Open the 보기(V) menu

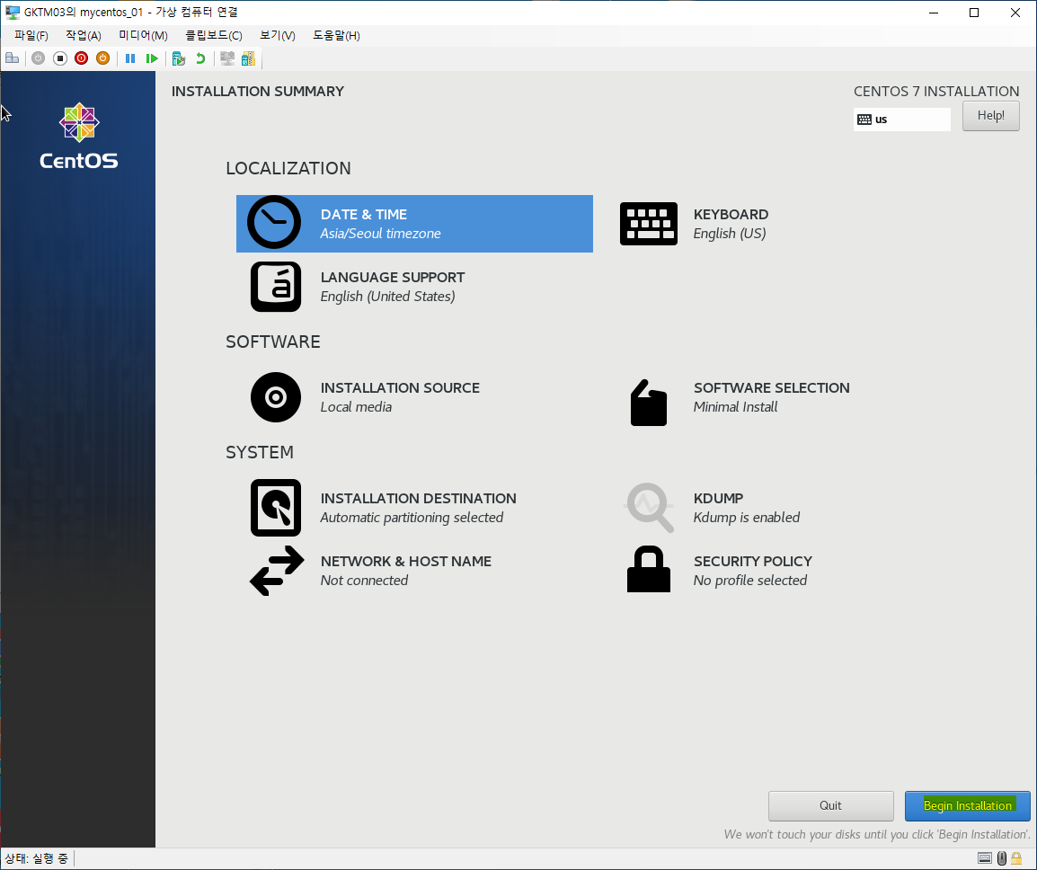coord(277,36)
